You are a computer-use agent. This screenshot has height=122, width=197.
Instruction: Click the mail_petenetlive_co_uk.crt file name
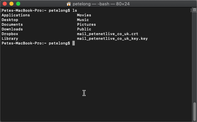tap(107, 34)
